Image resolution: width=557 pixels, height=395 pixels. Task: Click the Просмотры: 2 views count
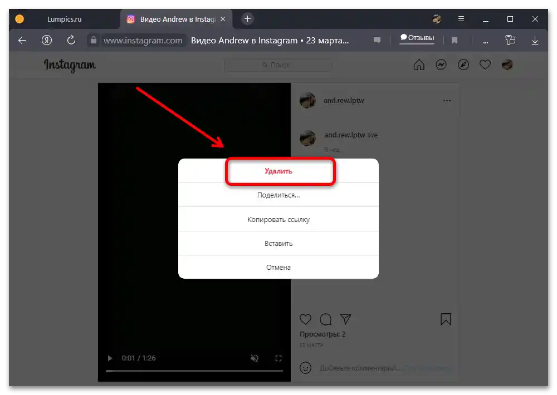coord(323,334)
